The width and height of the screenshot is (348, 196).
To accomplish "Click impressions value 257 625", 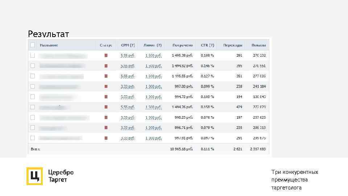I will (259, 117).
